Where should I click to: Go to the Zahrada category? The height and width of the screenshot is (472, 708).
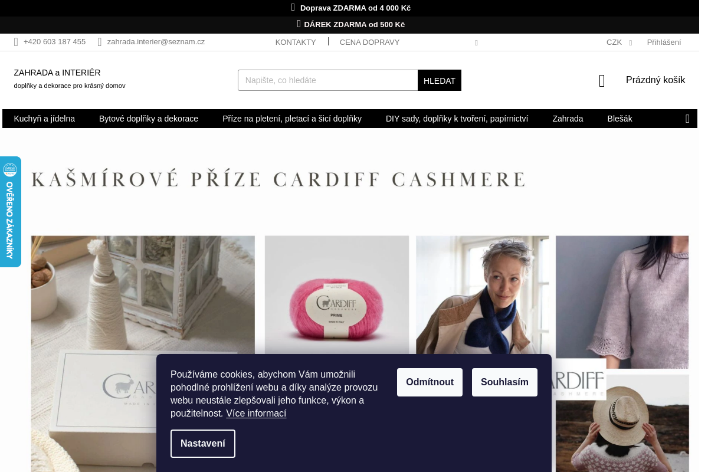click(x=568, y=119)
